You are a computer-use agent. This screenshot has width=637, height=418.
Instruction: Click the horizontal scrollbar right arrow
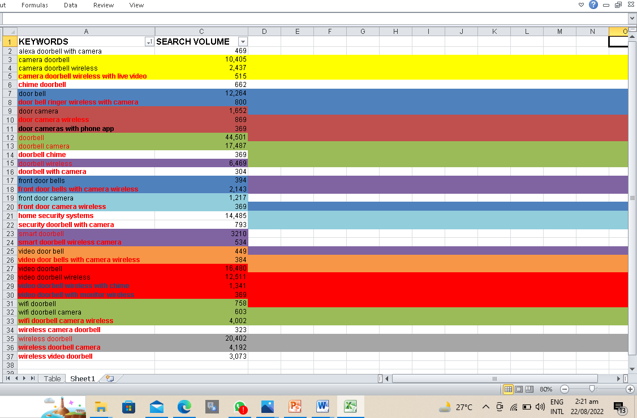pyautogui.click(x=618, y=378)
